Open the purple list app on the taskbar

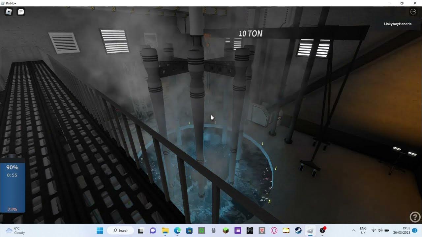(238, 230)
